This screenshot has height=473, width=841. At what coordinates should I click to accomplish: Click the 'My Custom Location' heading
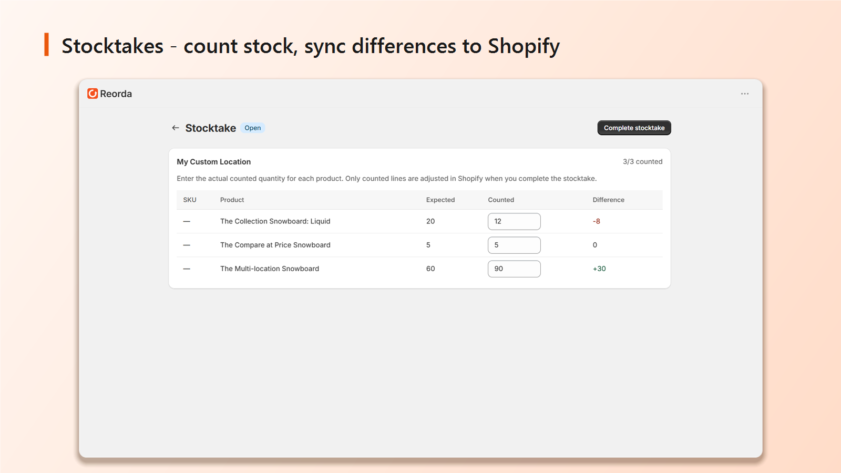tap(214, 162)
